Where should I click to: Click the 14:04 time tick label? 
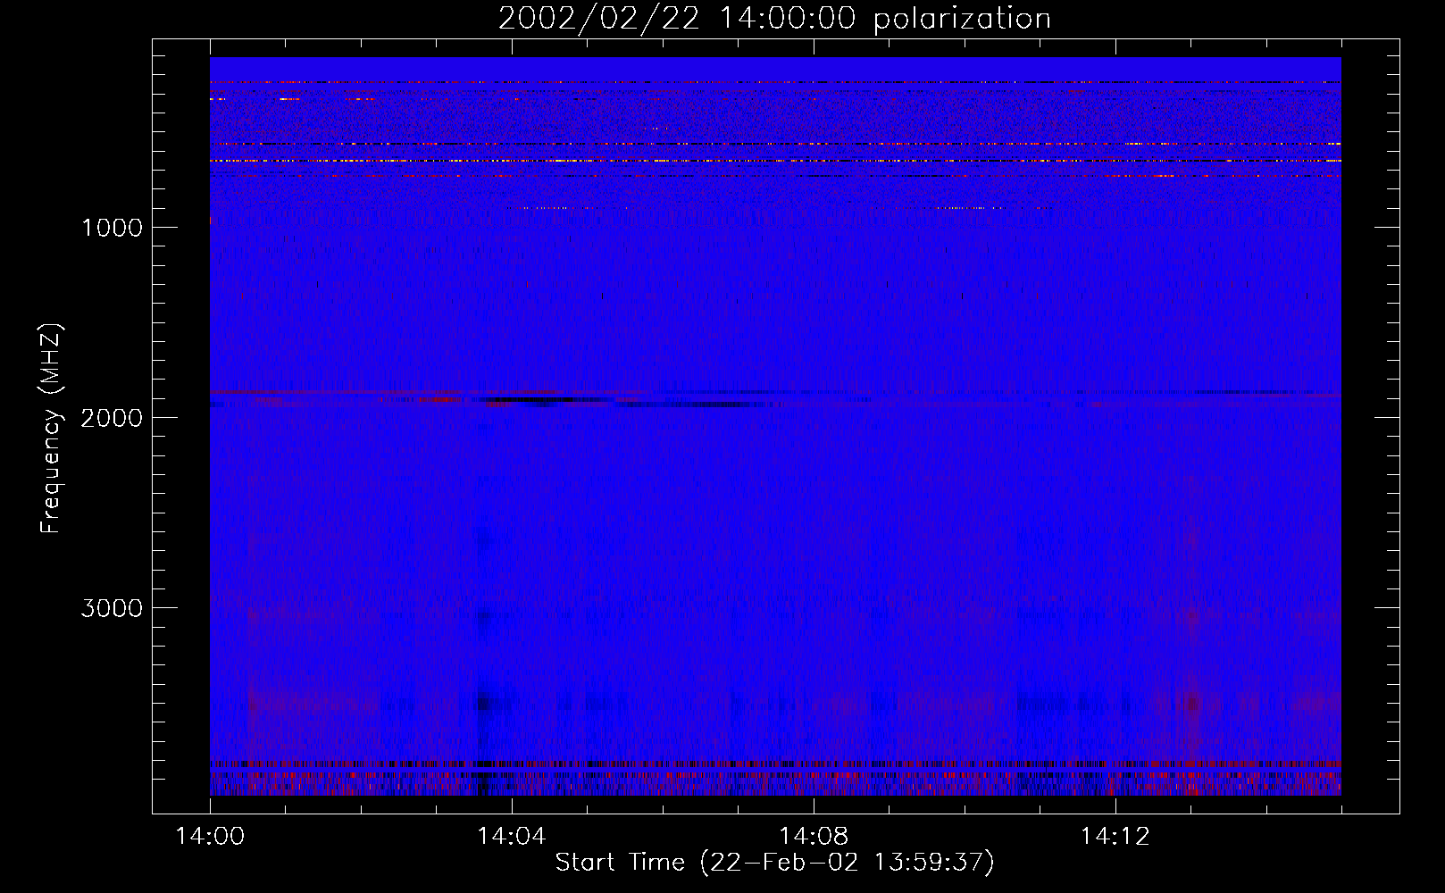tap(511, 837)
